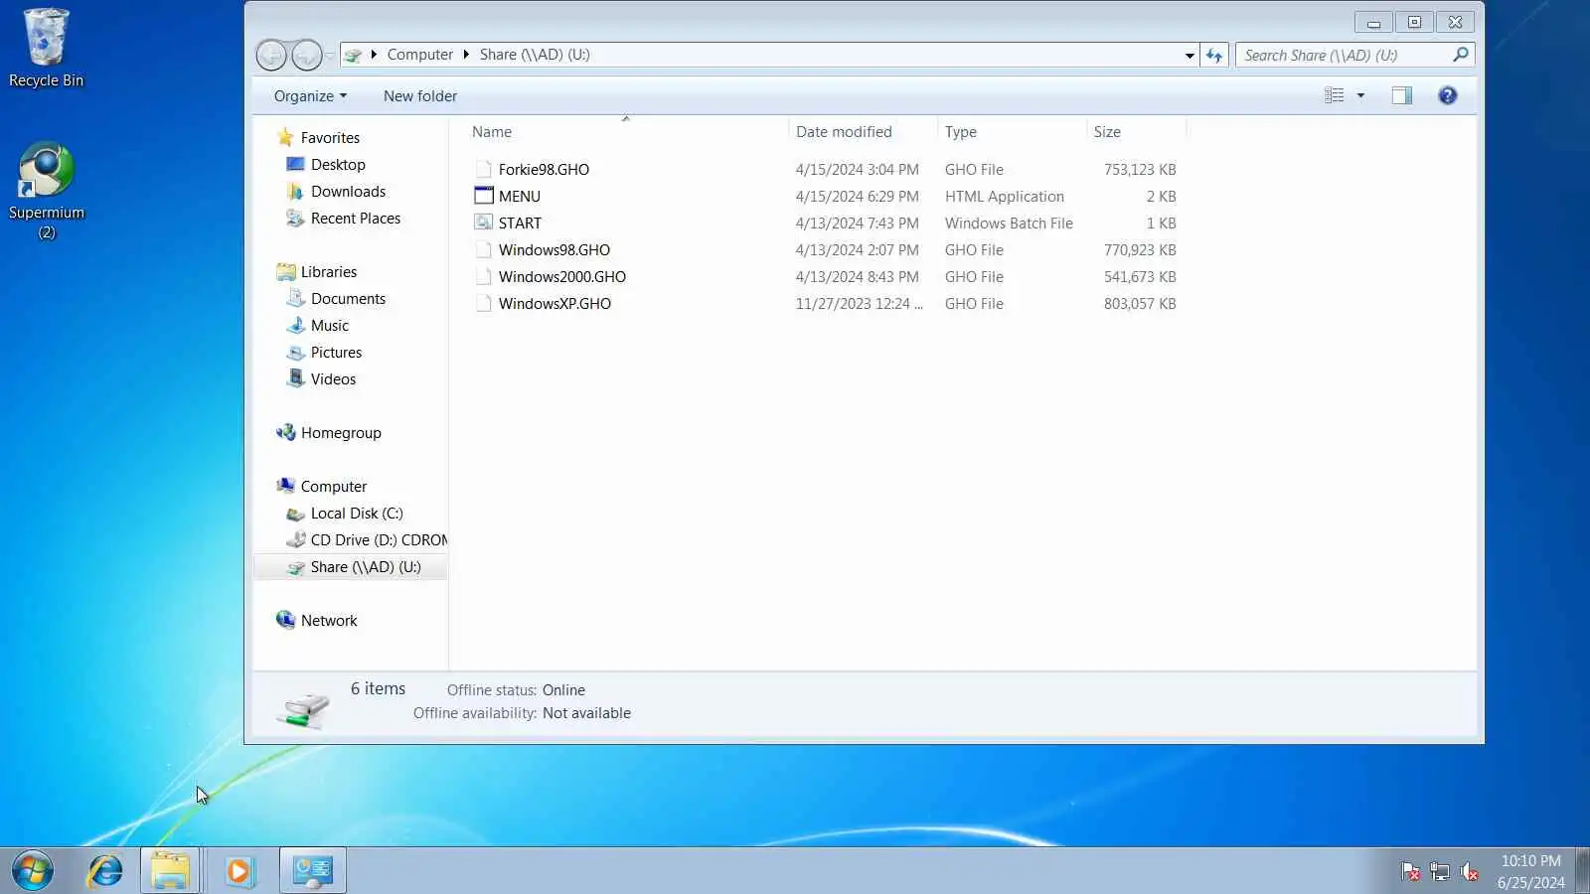Launch the Supermium (2) desktop shortcut
The width and height of the screenshot is (1590, 894).
(46, 191)
